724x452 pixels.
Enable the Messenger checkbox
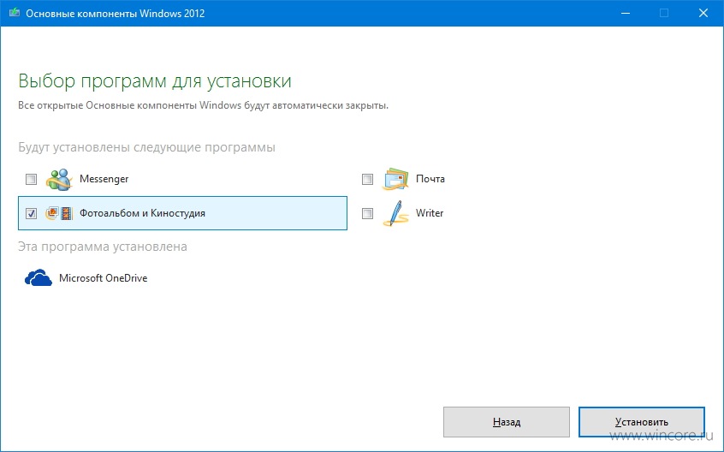click(31, 179)
